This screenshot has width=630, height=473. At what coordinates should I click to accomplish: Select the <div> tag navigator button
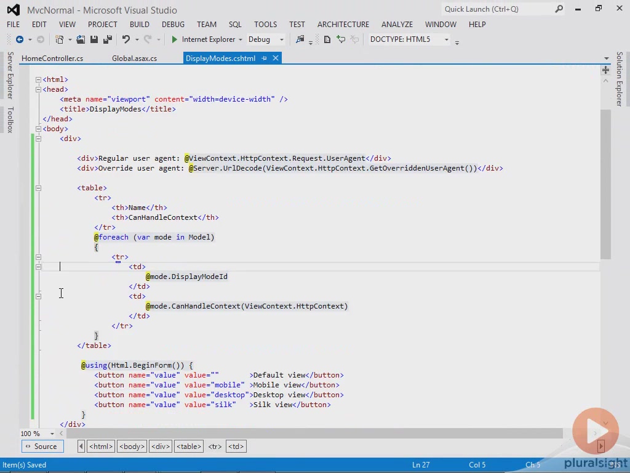tap(161, 447)
